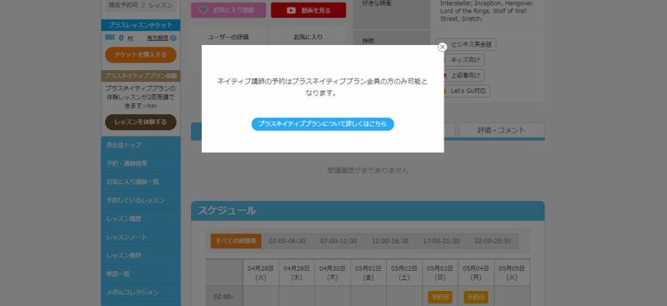667x306 pixels.
Task: Click the スケジュール section heading
Action: pos(227,211)
